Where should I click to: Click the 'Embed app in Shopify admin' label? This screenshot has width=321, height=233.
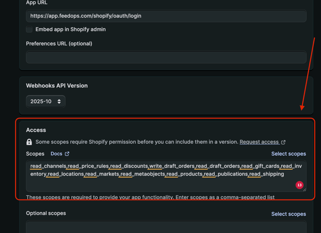[70, 29]
